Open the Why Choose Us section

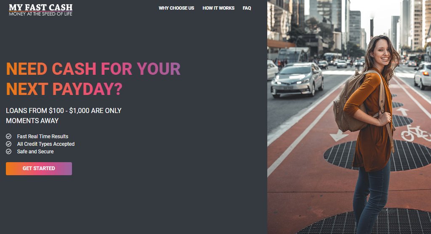[176, 8]
